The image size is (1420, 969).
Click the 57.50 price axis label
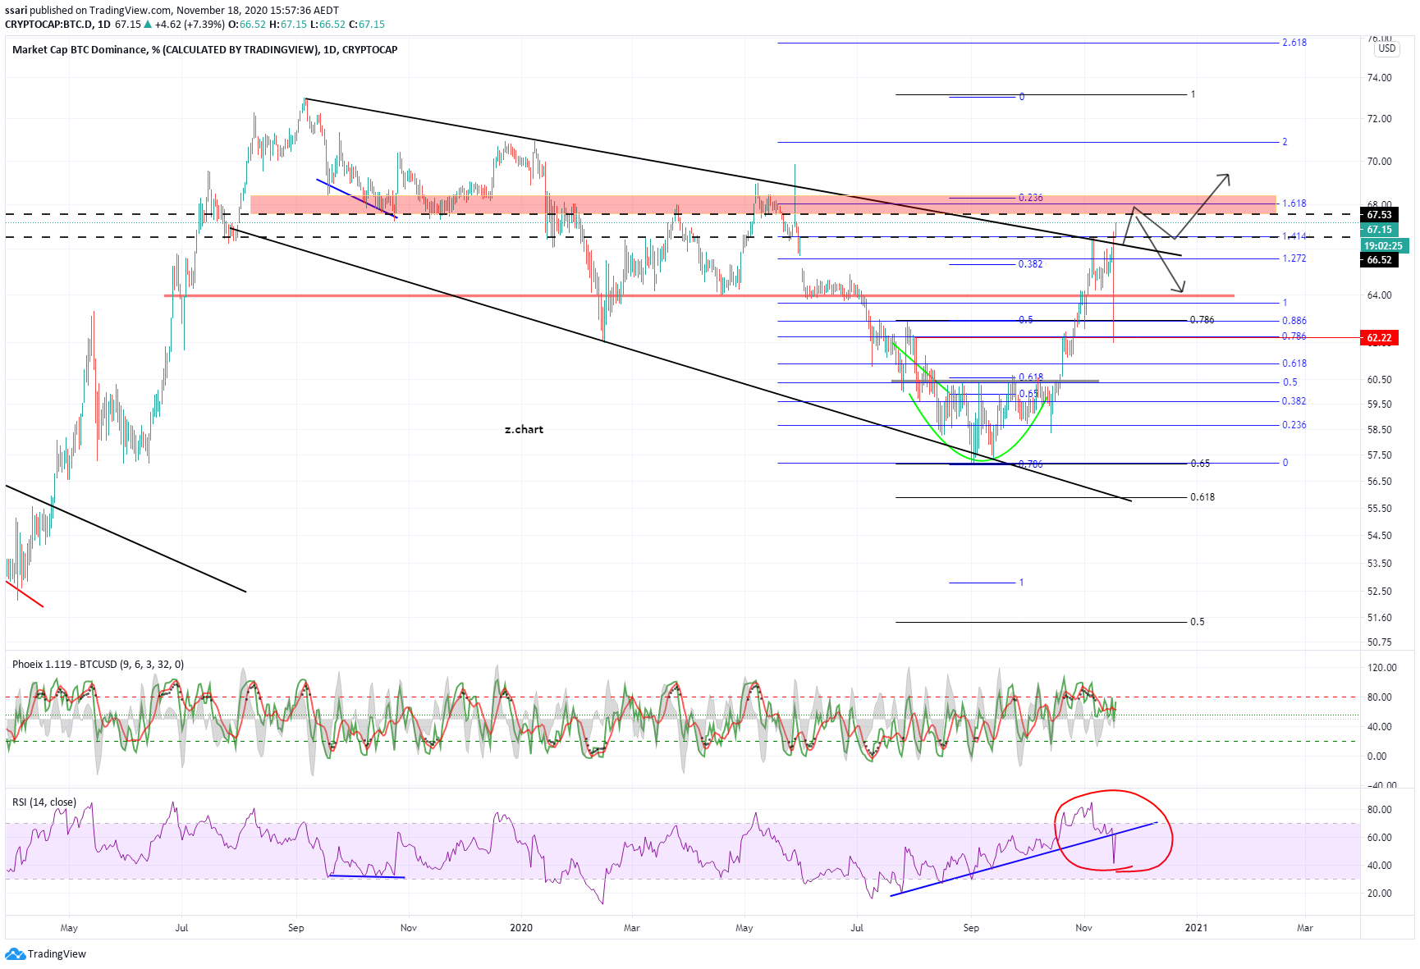1380,455
